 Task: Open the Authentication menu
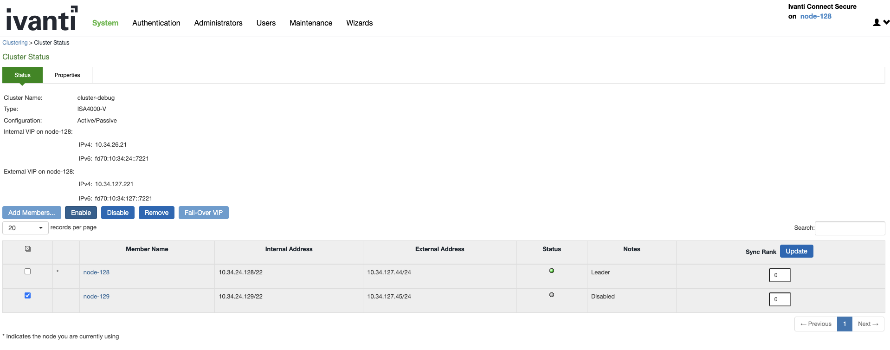click(x=156, y=23)
